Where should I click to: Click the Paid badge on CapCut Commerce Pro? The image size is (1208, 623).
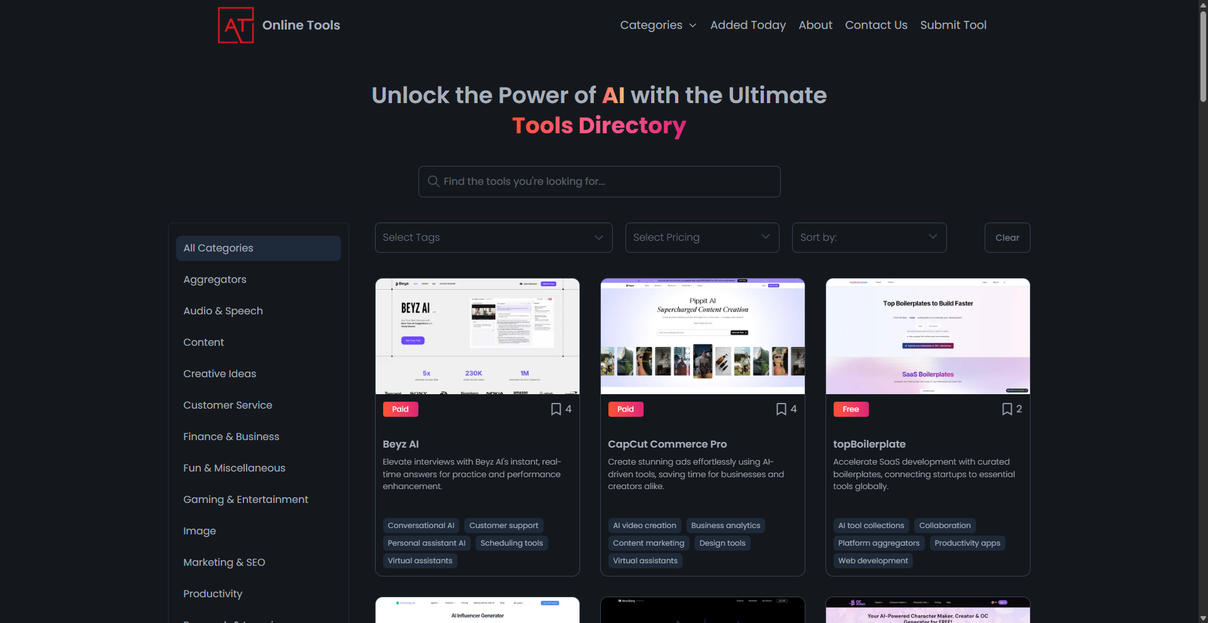(x=626, y=409)
